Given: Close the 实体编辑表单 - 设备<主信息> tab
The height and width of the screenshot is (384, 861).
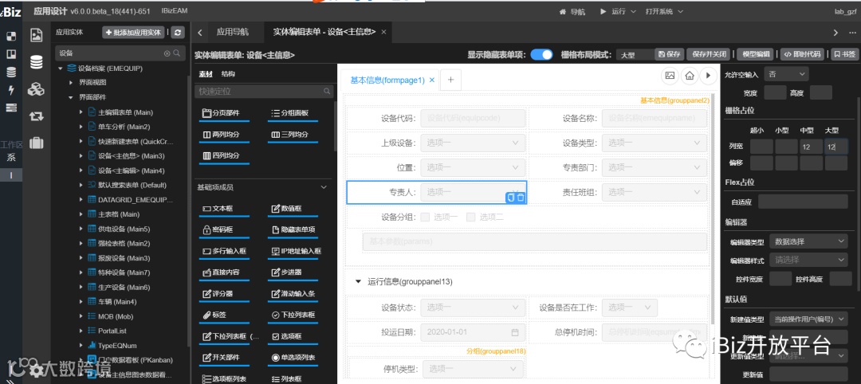Looking at the screenshot, I should coord(383,33).
